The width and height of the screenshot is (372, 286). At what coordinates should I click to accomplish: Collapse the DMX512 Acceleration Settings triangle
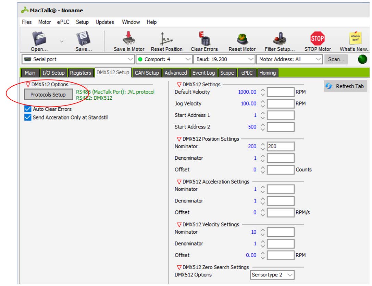179,182
